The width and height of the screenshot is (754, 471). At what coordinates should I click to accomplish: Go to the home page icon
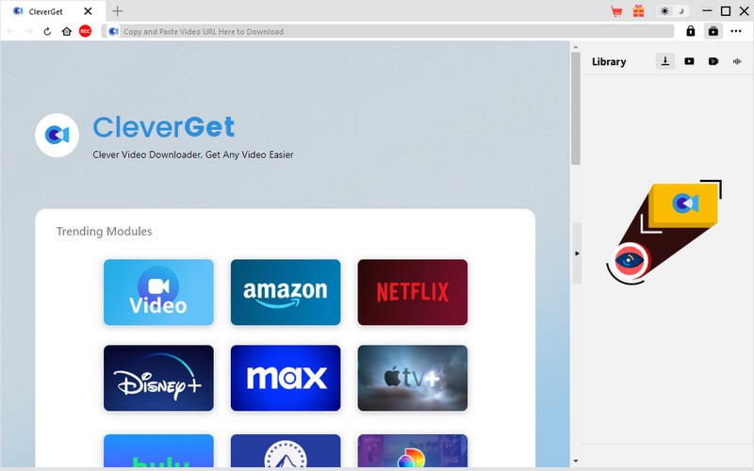[x=66, y=31]
